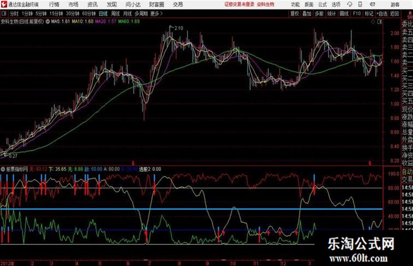Image resolution: width=413 pixels, height=266 pixels.
Task: Click the 0.27 low price label
Action: [13, 156]
